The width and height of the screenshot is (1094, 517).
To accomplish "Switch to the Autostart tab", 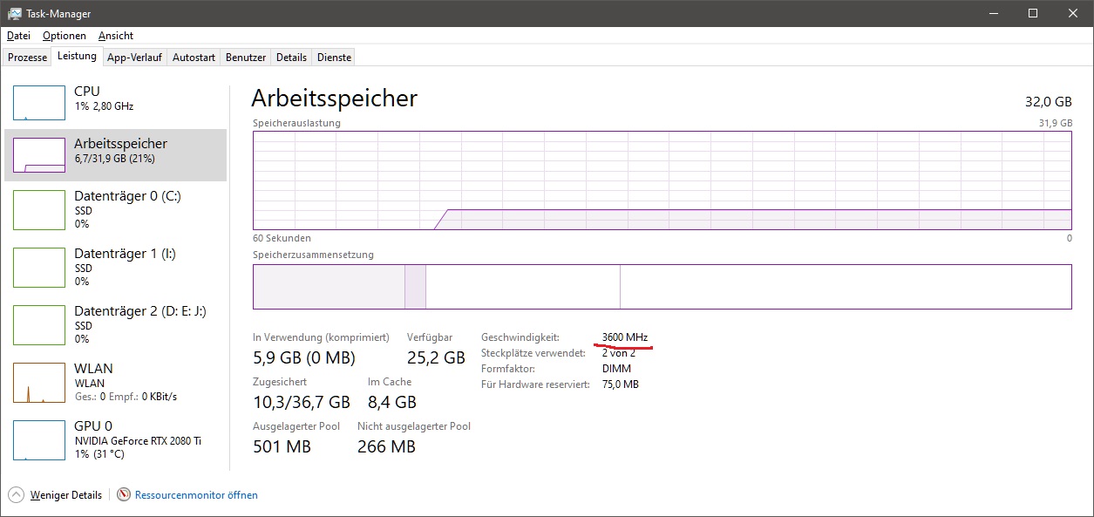I will pyautogui.click(x=194, y=58).
